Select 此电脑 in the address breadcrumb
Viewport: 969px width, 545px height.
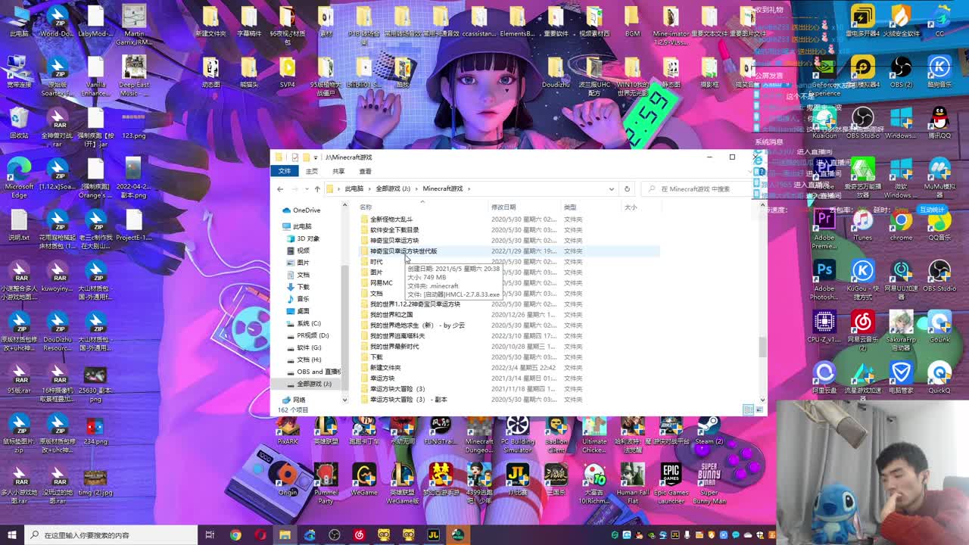[354, 188]
